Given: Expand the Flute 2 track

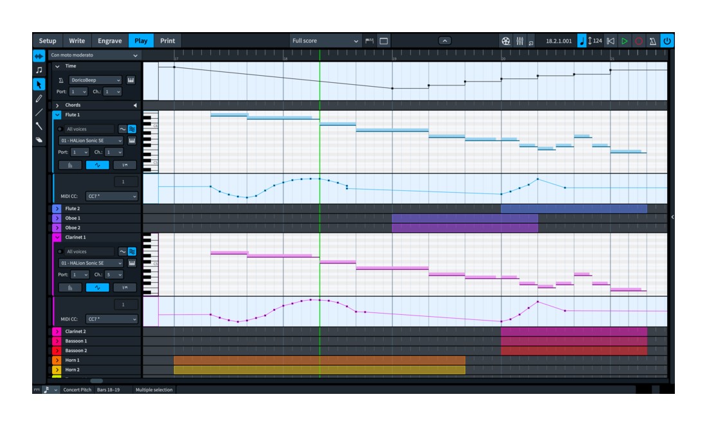Looking at the screenshot, I should 57,209.
